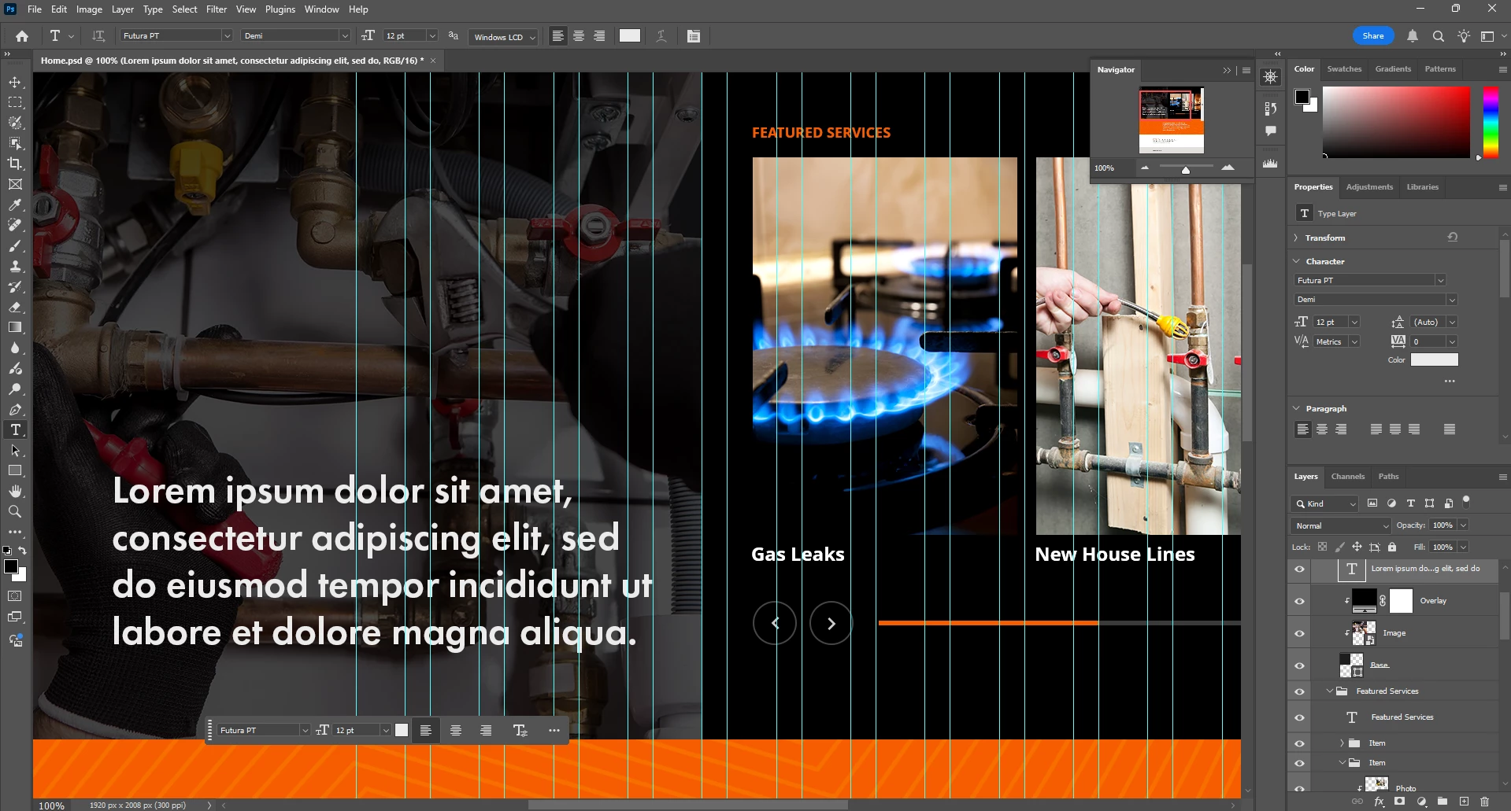Open the Kind layer filter dropdown
The height and width of the screenshot is (811, 1511).
tap(1325, 503)
